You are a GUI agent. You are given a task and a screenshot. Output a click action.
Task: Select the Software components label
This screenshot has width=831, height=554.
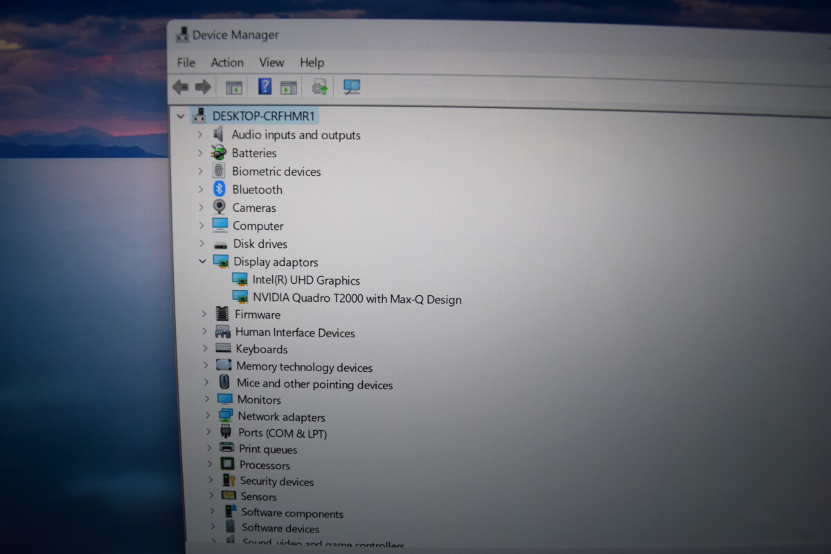pos(292,513)
